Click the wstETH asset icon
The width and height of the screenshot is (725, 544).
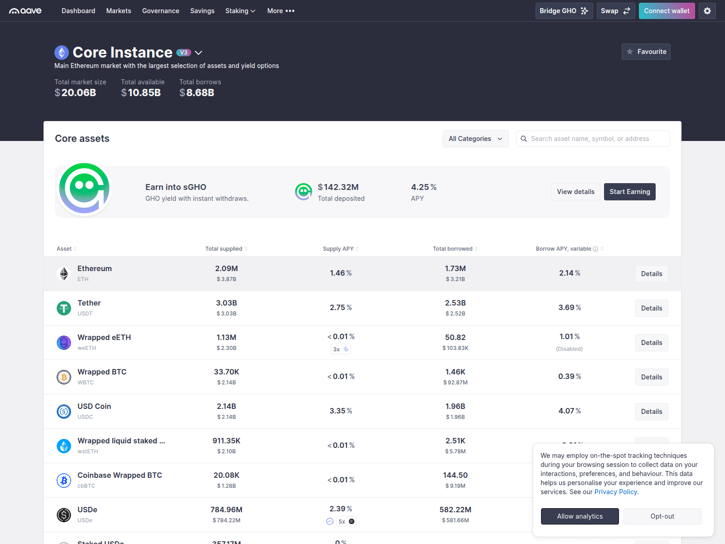click(x=64, y=446)
